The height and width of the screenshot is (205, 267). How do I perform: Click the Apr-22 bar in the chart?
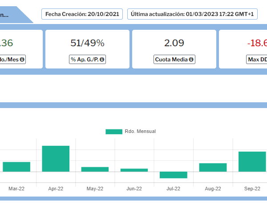56,159
